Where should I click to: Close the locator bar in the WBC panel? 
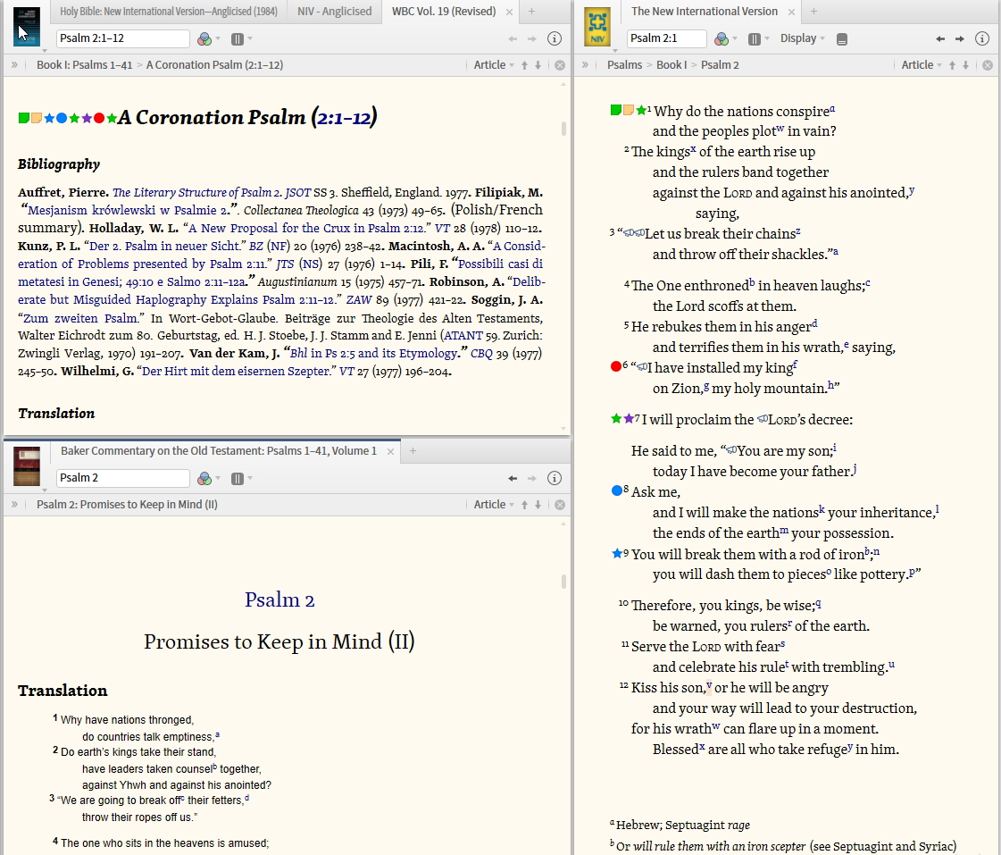(x=560, y=65)
